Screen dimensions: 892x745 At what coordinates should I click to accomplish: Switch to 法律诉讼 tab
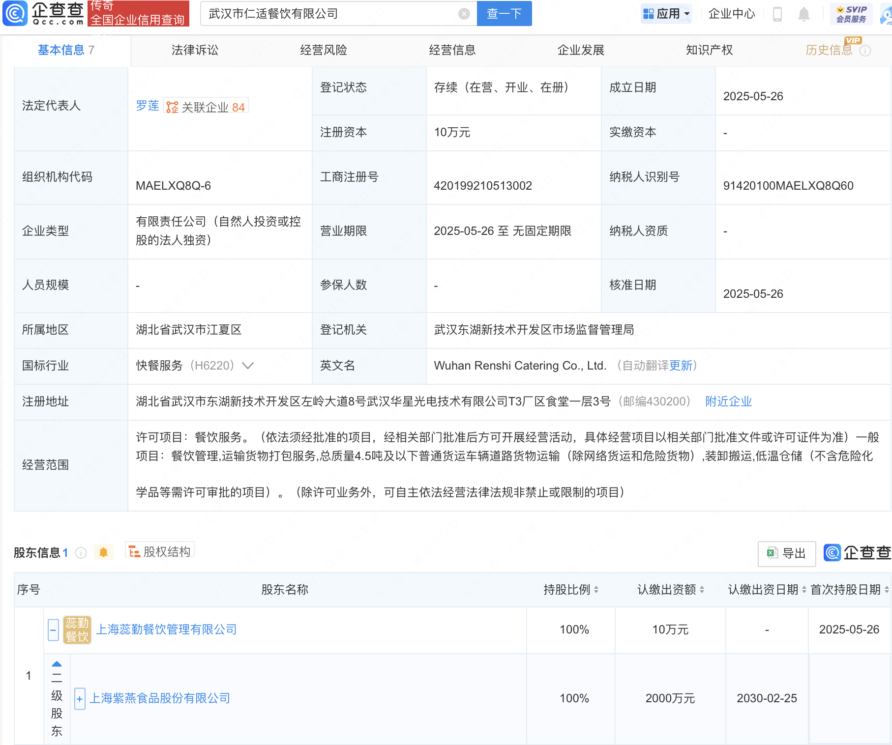[195, 50]
